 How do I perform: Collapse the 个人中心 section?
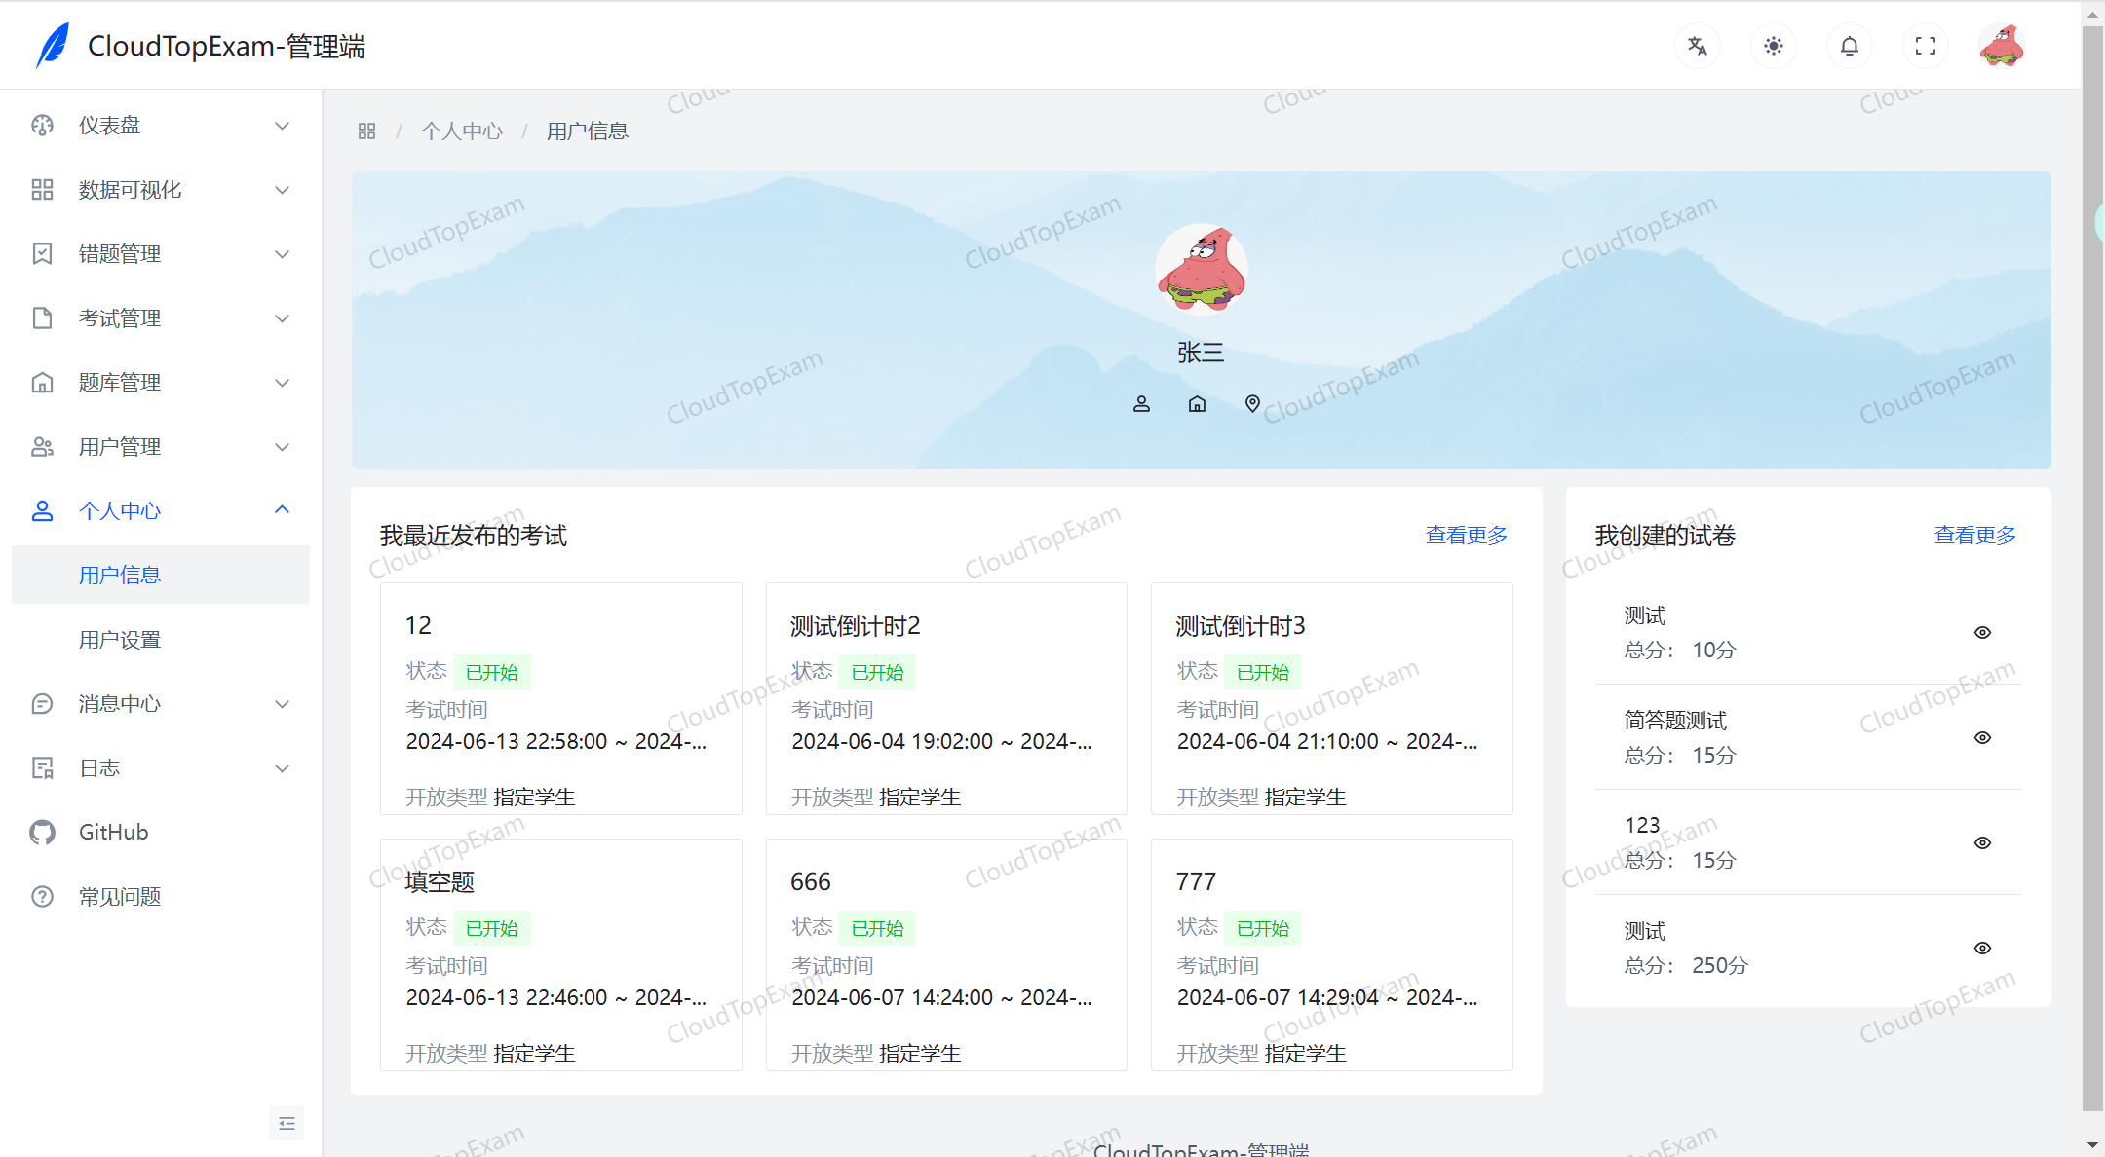pos(120,510)
